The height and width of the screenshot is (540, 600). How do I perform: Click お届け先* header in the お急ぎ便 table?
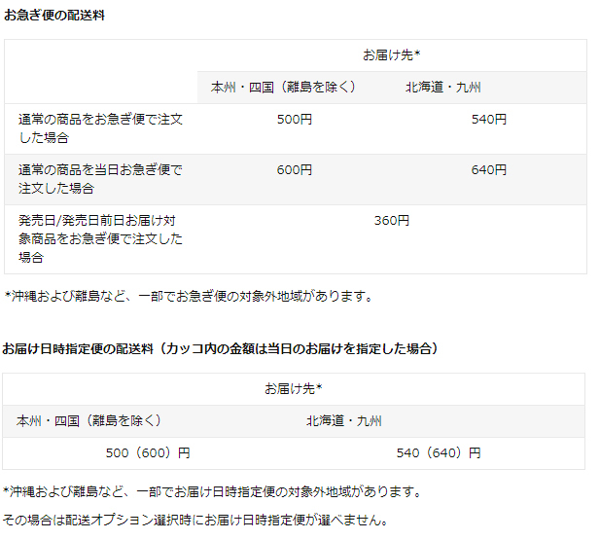(x=391, y=54)
